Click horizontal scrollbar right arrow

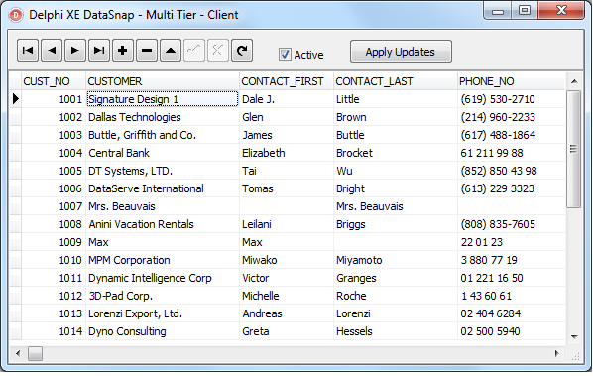(x=557, y=354)
